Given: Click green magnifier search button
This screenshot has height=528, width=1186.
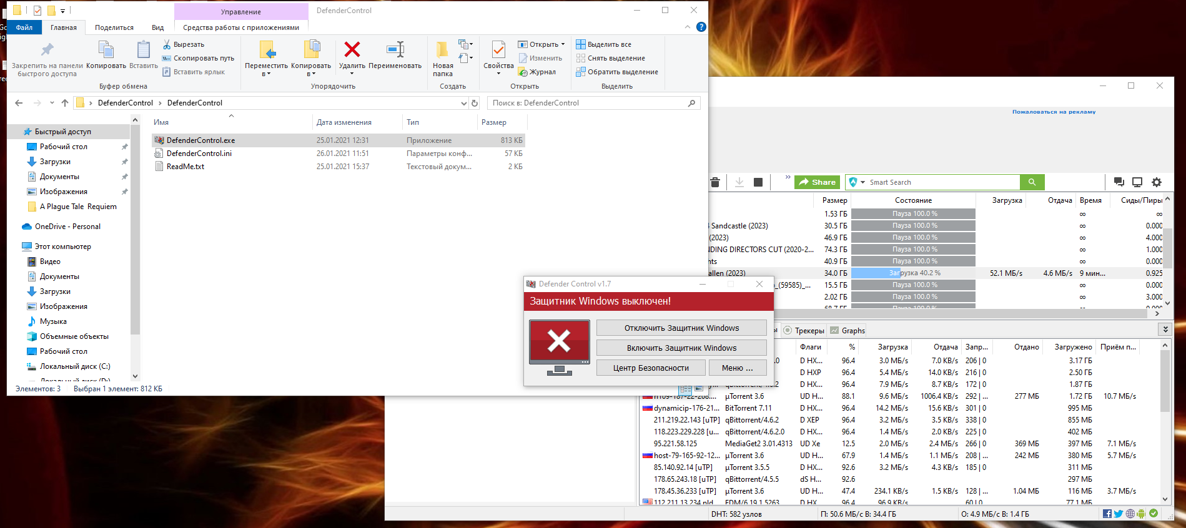Looking at the screenshot, I should pyautogui.click(x=1032, y=182).
